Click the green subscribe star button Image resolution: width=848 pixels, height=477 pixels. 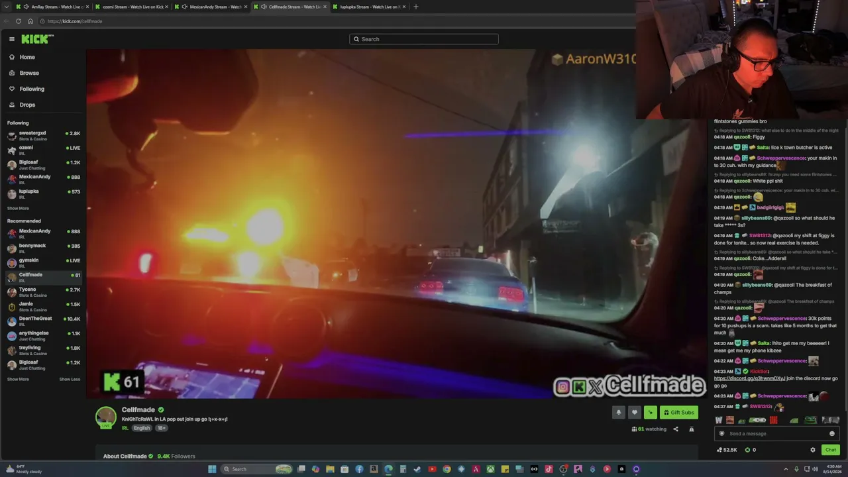tap(650, 412)
